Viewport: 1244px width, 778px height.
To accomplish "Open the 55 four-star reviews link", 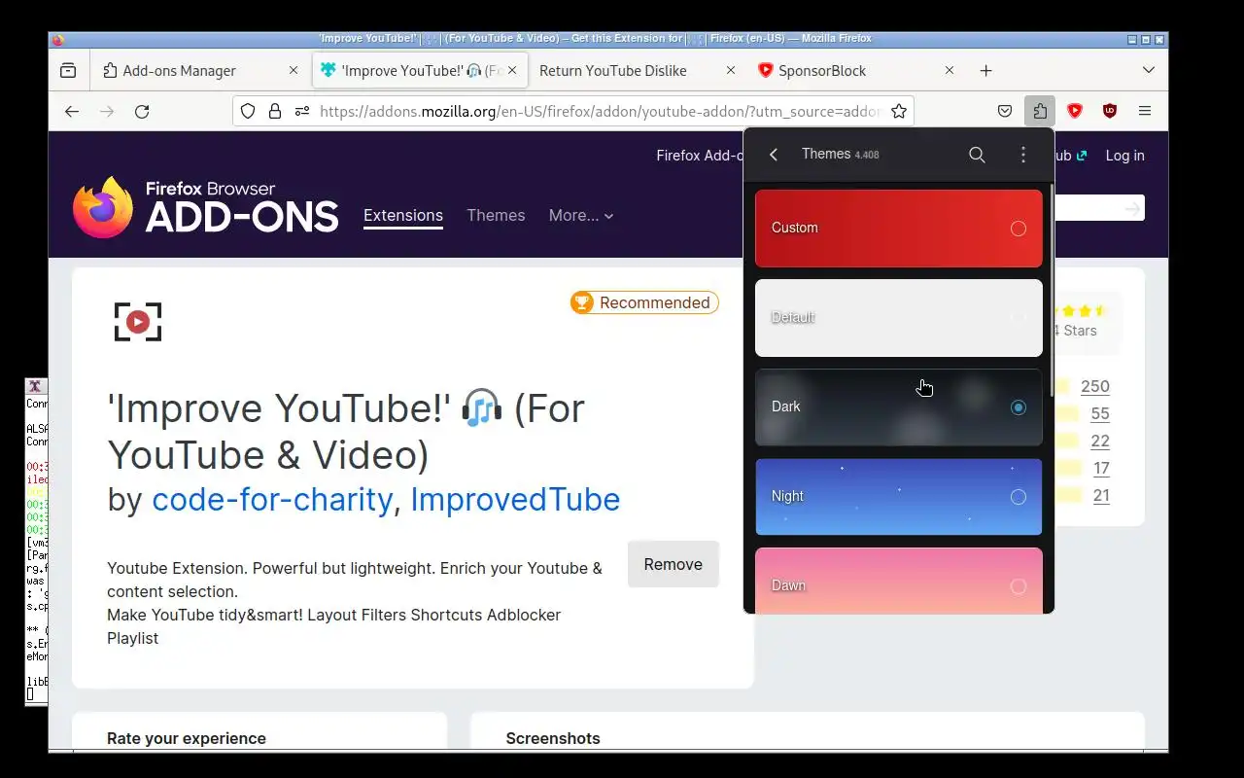I will click(1100, 413).
